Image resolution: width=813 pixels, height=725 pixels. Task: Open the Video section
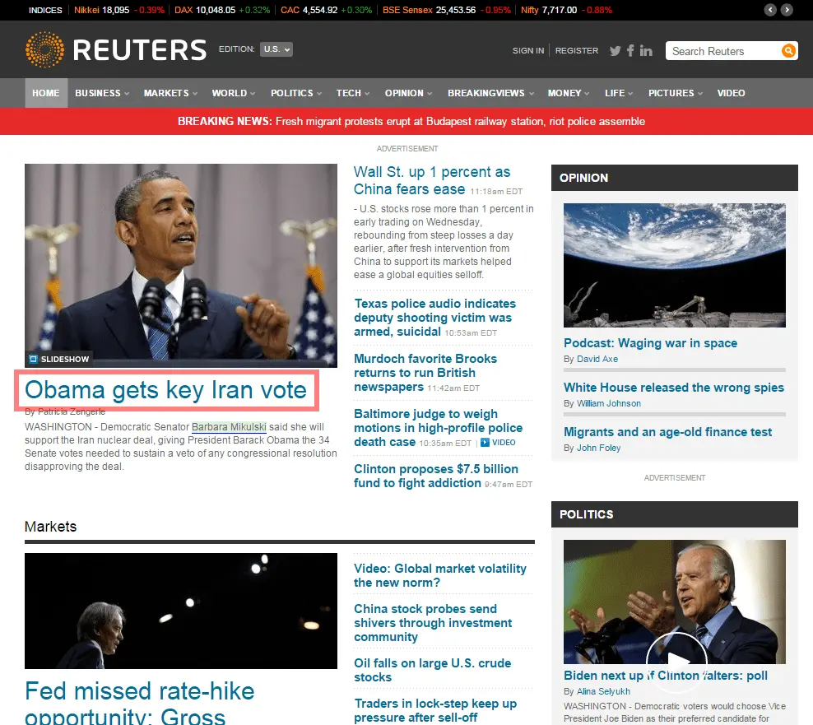(x=731, y=93)
